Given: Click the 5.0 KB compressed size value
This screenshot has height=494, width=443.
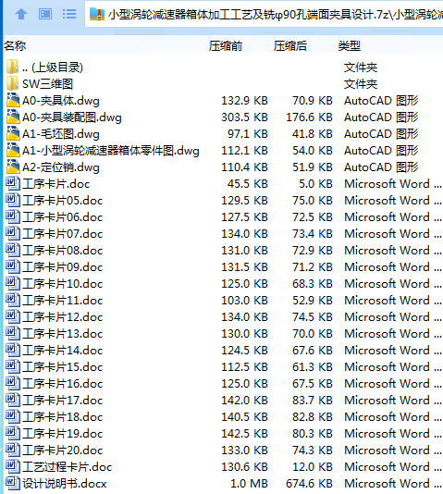Looking at the screenshot, I should (315, 184).
